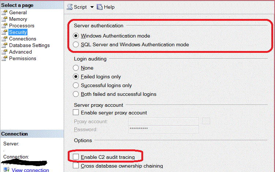Select SQL Server and Windows Authentication mode
The height and width of the screenshot is (172, 275).
click(76, 44)
